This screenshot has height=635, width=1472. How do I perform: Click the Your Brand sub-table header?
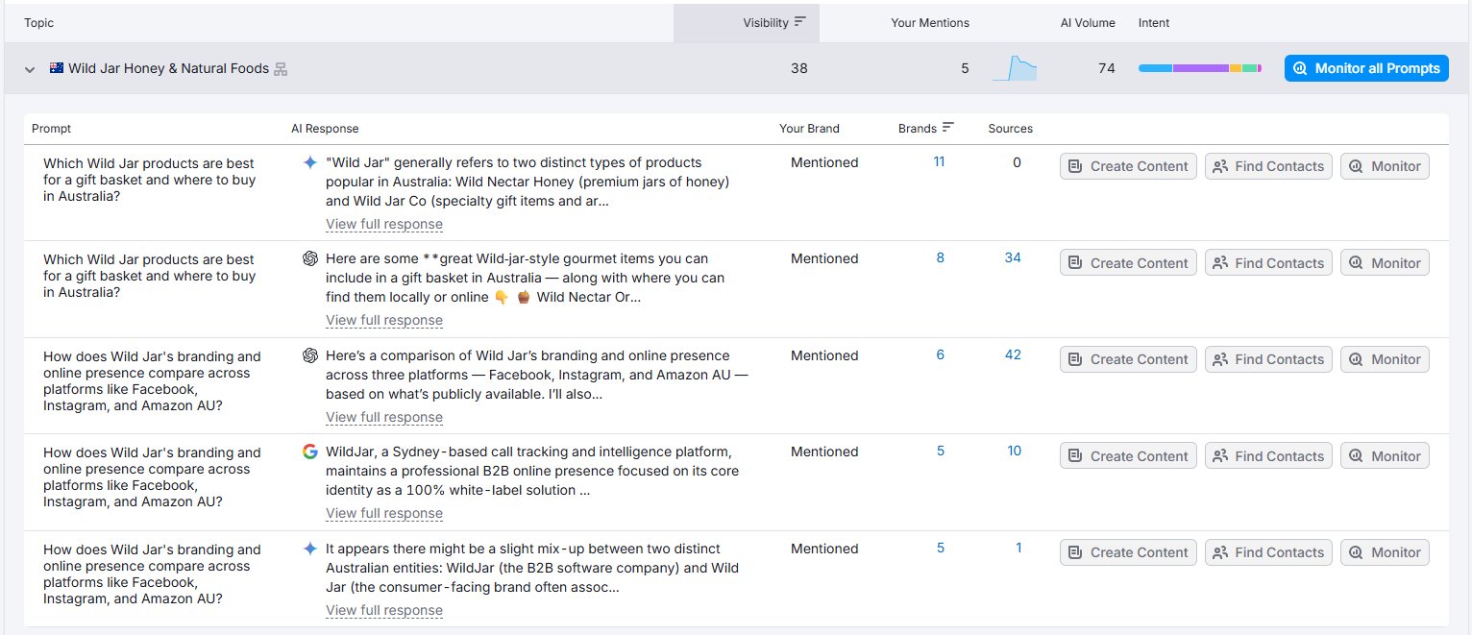[x=809, y=129]
